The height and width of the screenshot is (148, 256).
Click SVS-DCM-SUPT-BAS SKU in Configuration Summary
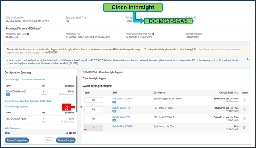tap(16, 119)
